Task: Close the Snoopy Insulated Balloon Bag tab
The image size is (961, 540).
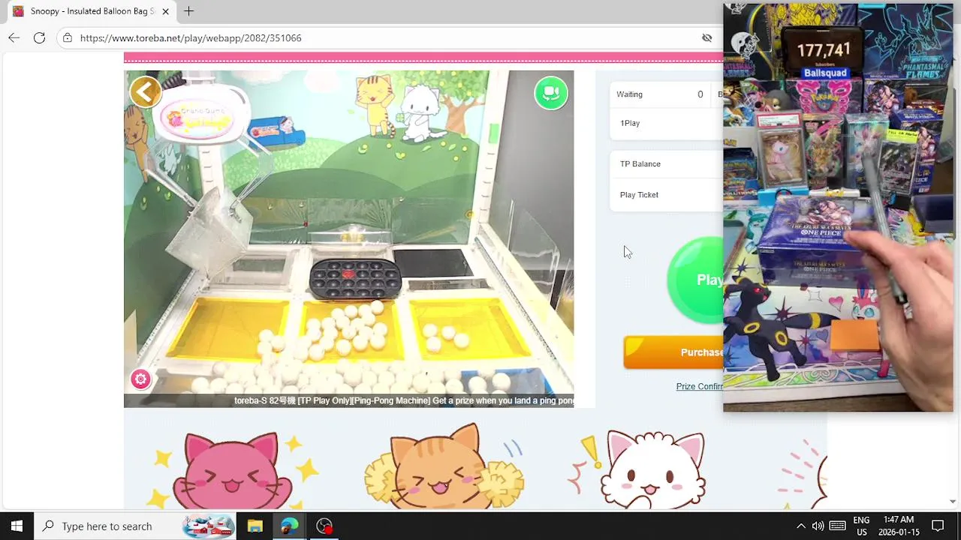Action: [165, 11]
